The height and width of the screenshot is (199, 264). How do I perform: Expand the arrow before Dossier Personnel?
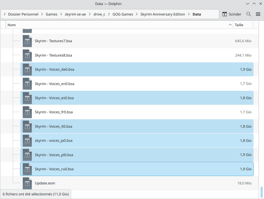(5, 14)
